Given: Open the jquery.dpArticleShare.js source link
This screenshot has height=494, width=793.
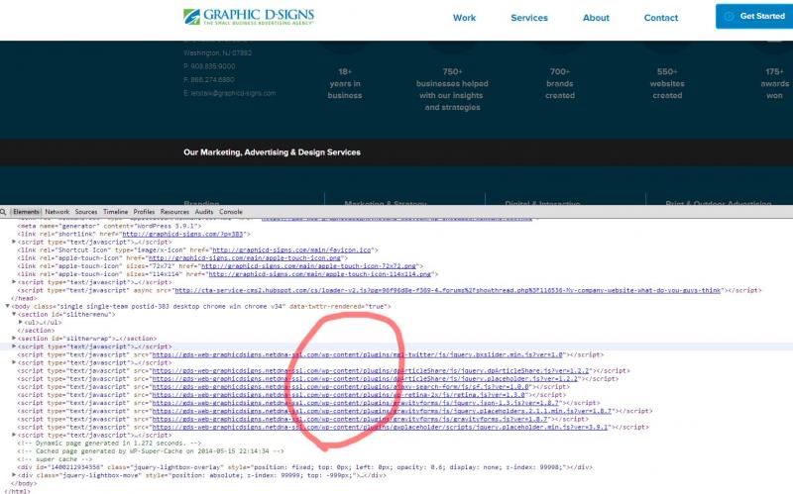Looking at the screenshot, I should (x=371, y=371).
